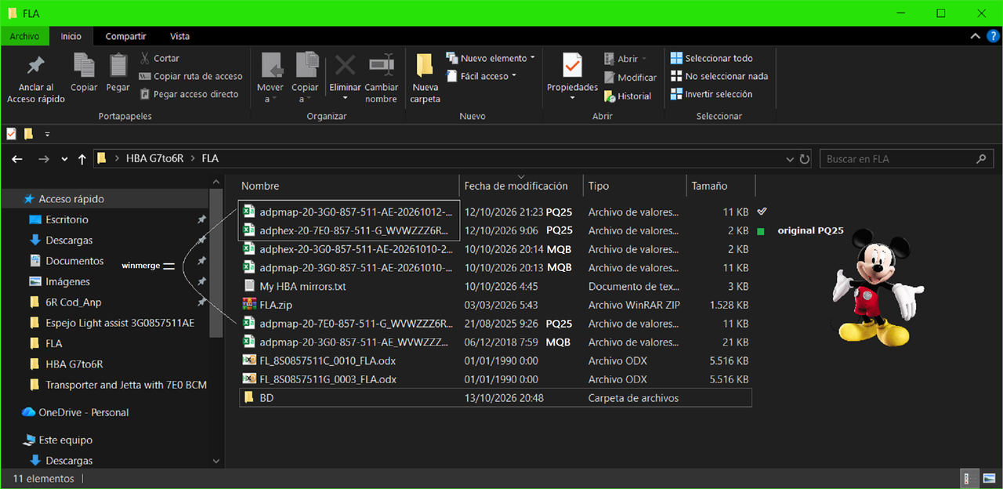Image resolution: width=1003 pixels, height=489 pixels.
Task: Open Escritorio in the navigation pane
Action: coord(67,219)
